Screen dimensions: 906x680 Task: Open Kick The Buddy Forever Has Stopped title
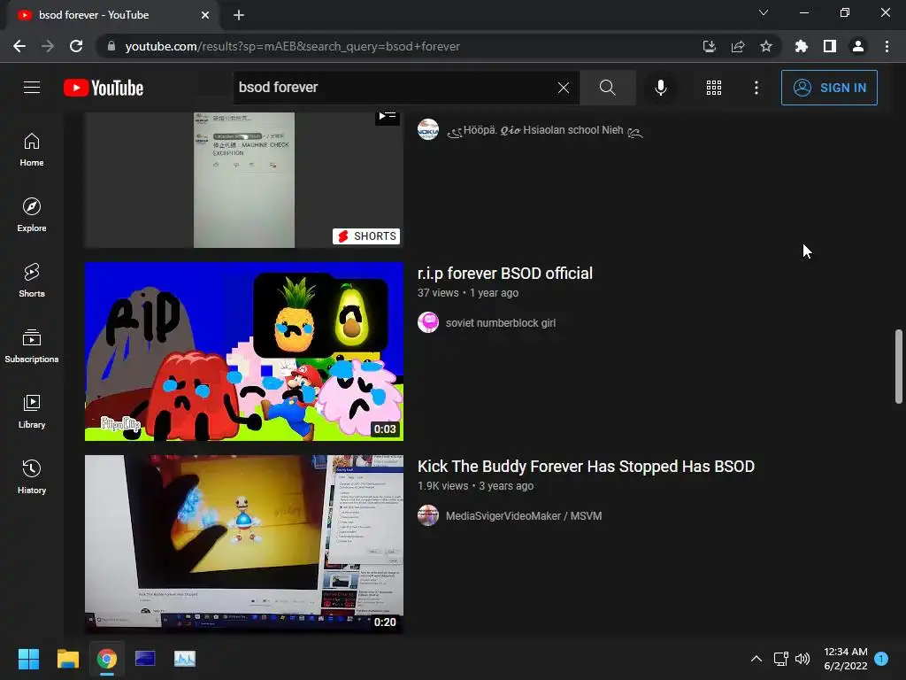[x=586, y=467]
